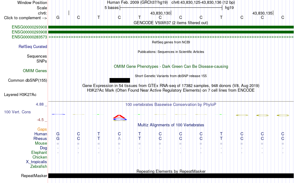
Task: Open the RepeatMasker track label
Action: (34, 176)
